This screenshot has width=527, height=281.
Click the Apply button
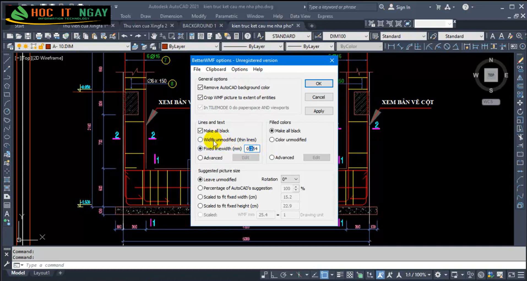point(319,111)
